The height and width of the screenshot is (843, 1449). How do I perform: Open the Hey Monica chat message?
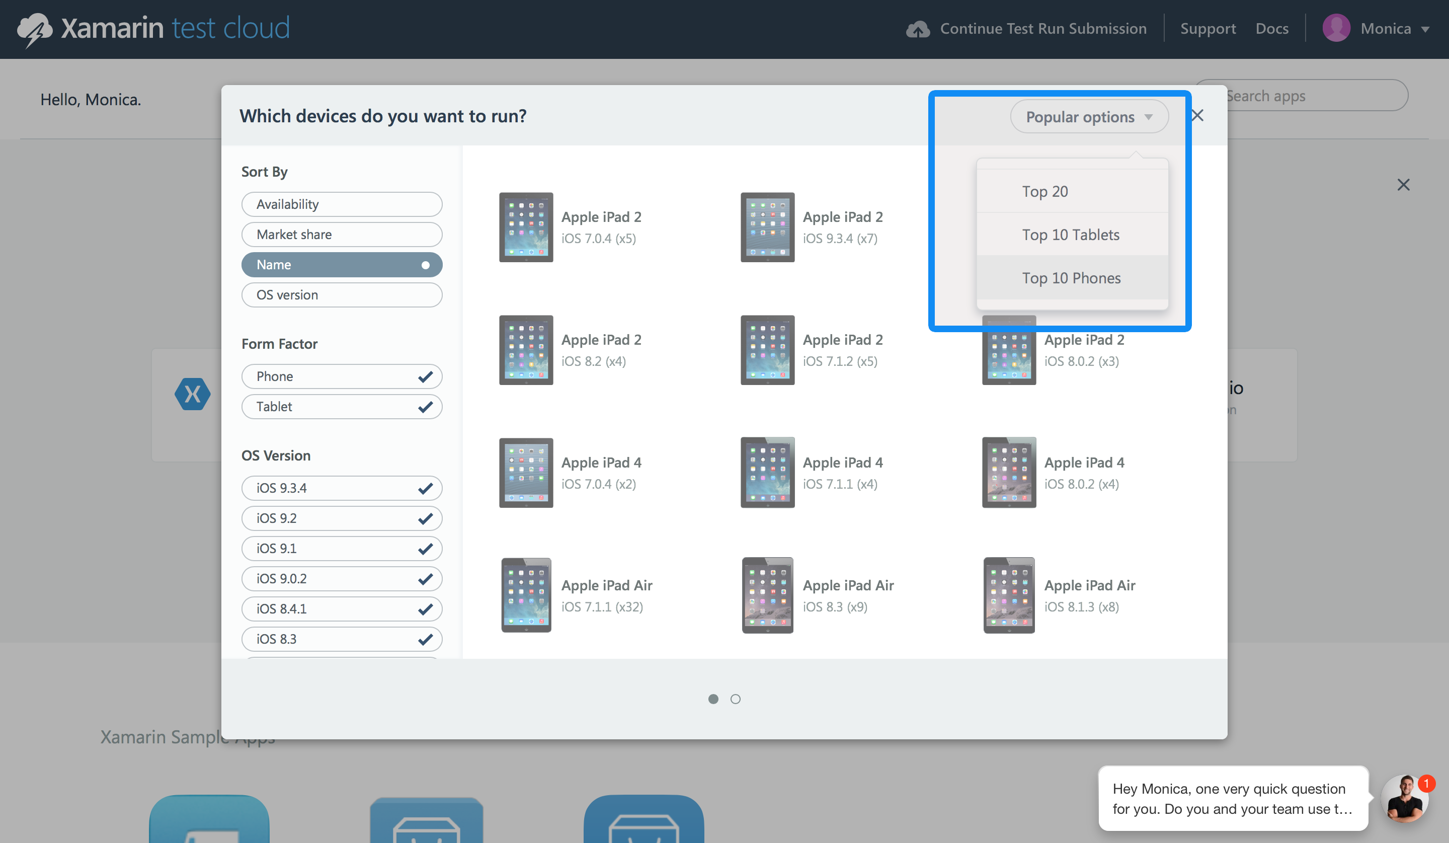[x=1233, y=798]
